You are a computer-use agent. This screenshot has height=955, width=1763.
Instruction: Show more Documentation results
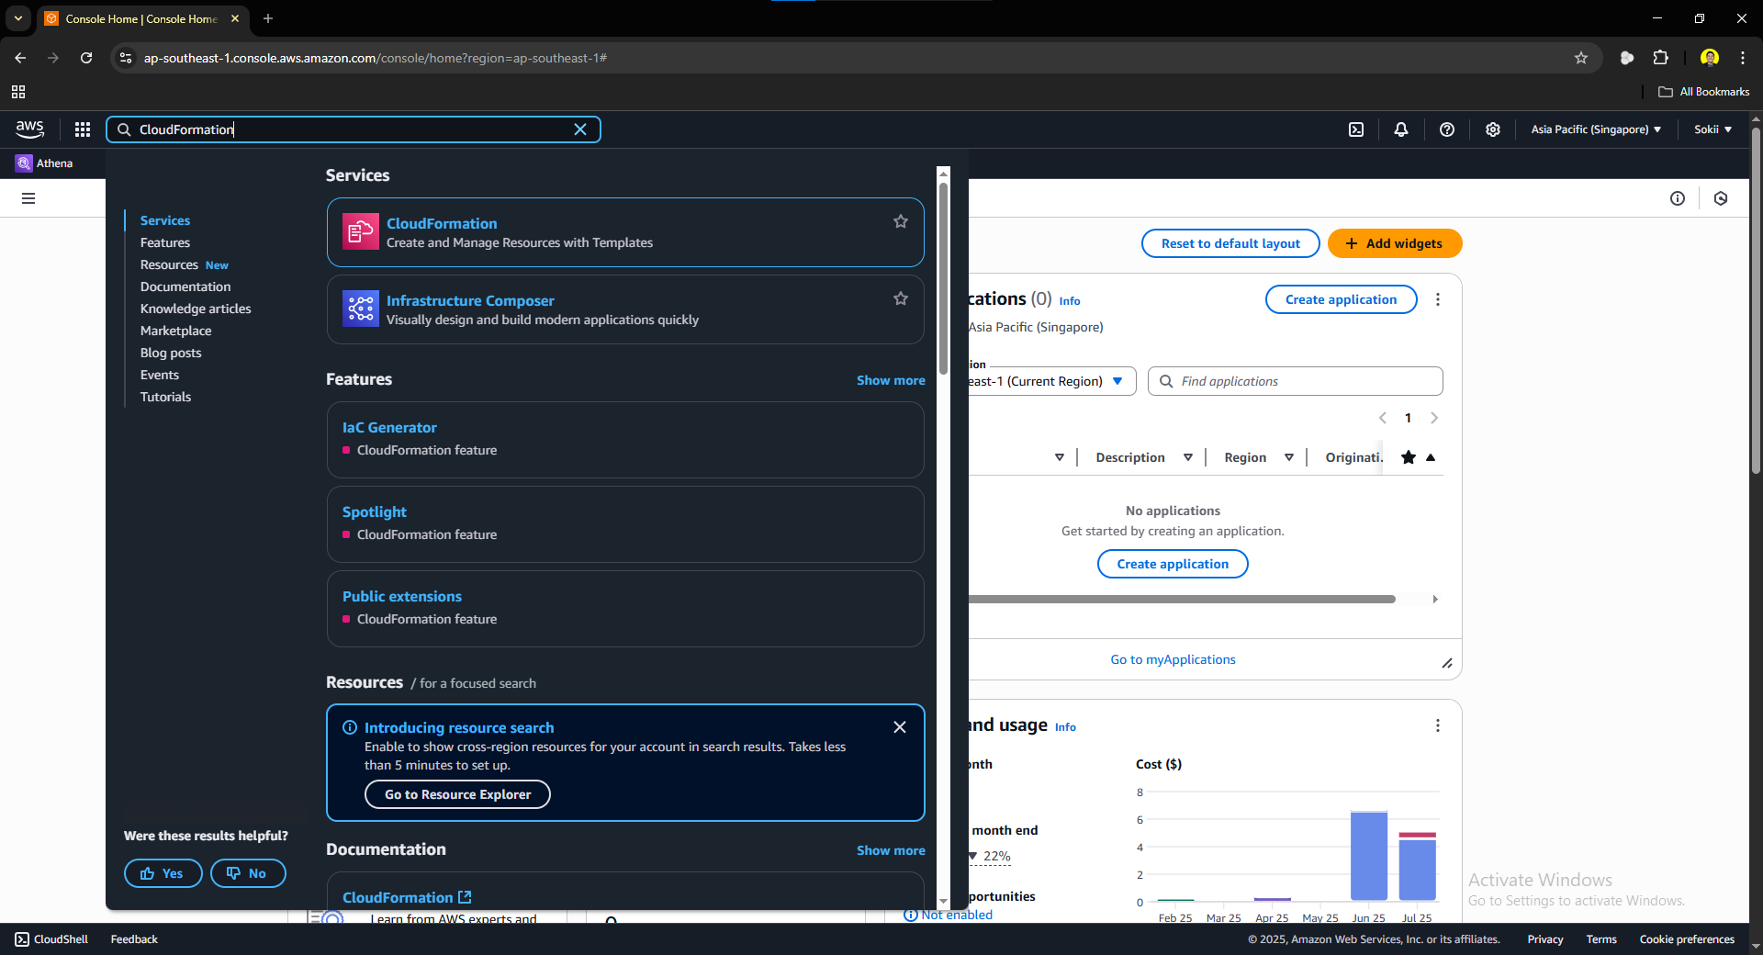pos(891,850)
